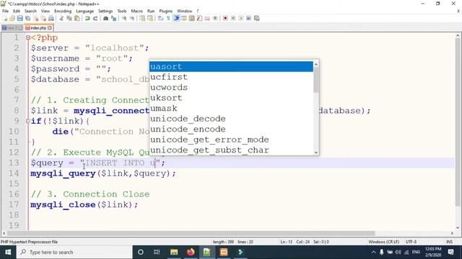Click the taskbar search box
462x259 pixels.
tap(74, 253)
